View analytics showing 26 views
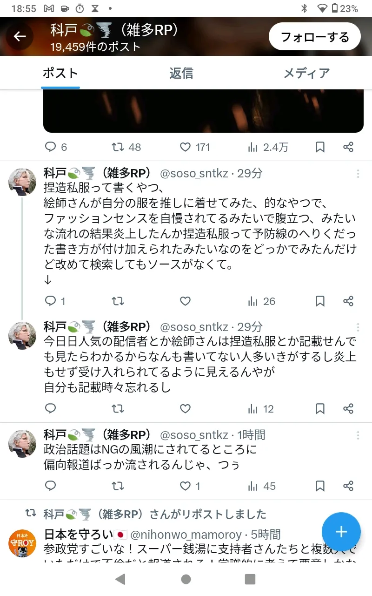The width and height of the screenshot is (372, 596). pyautogui.click(x=262, y=301)
